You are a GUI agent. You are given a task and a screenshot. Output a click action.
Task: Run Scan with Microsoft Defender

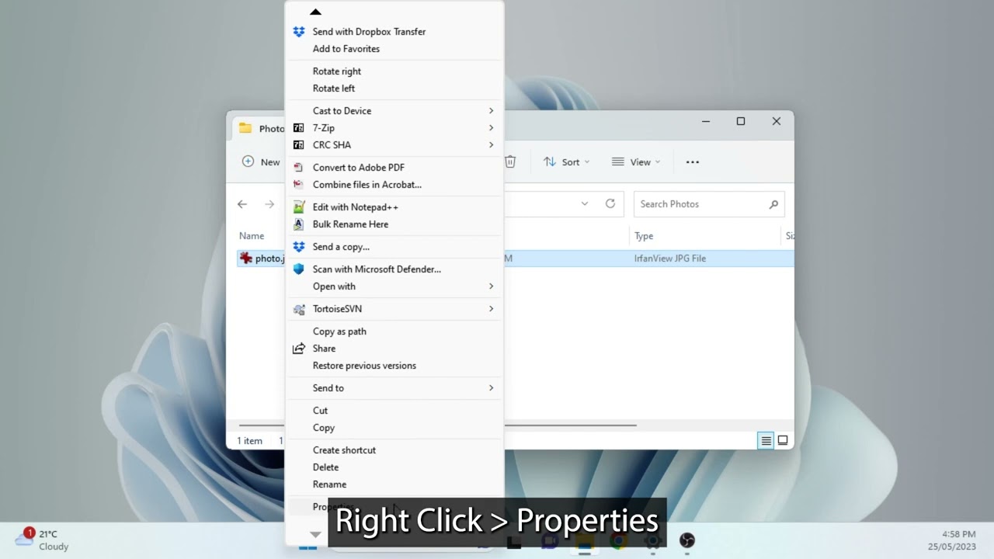point(394,269)
